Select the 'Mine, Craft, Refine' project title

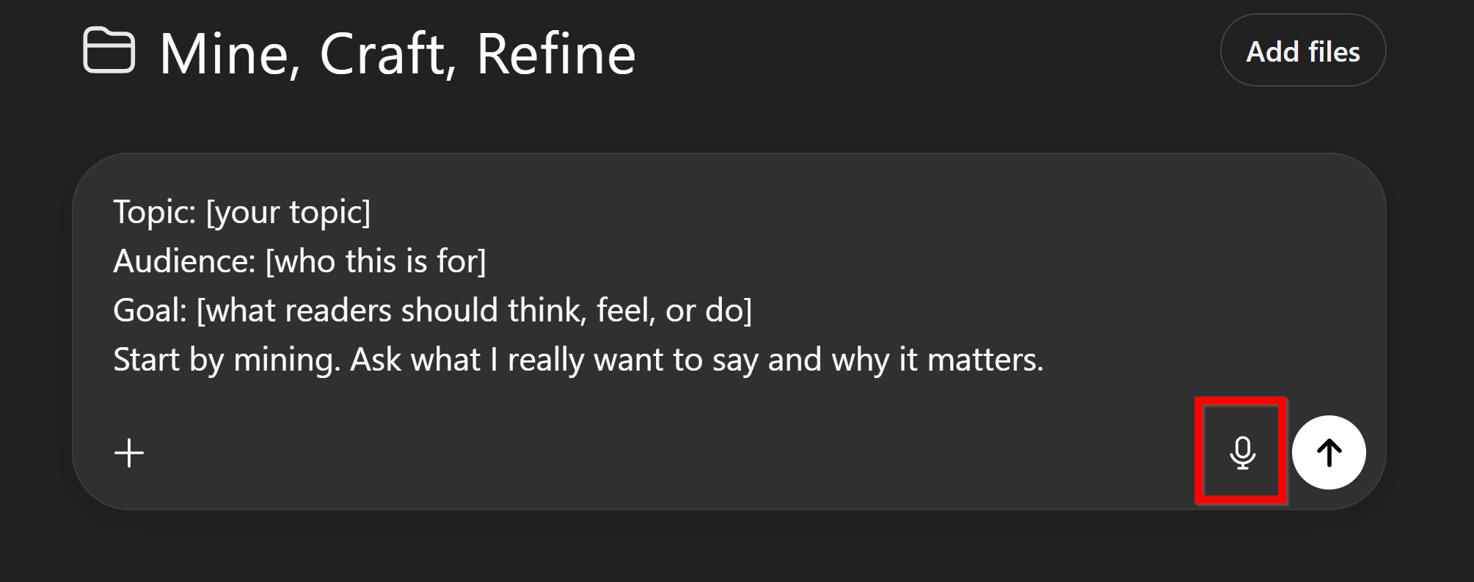coord(397,54)
